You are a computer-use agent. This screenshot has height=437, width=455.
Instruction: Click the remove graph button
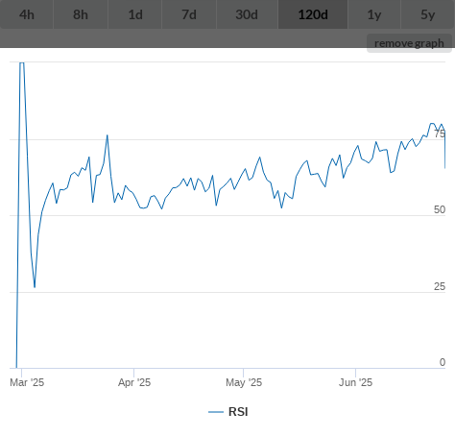[409, 43]
